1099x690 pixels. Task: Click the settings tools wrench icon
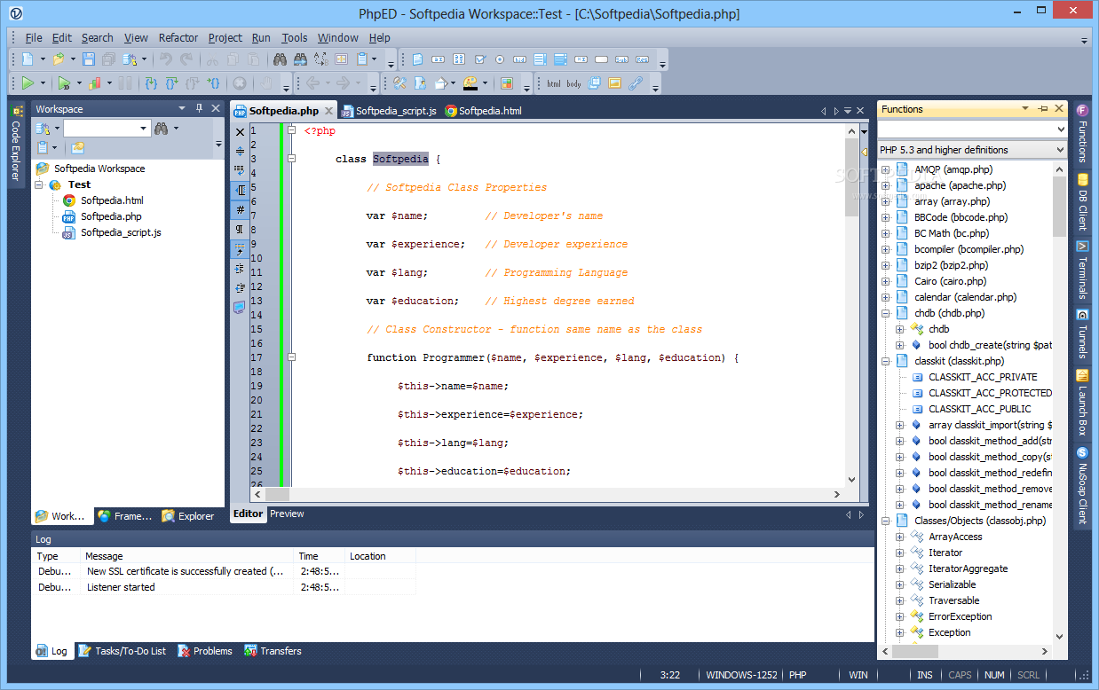click(x=399, y=83)
